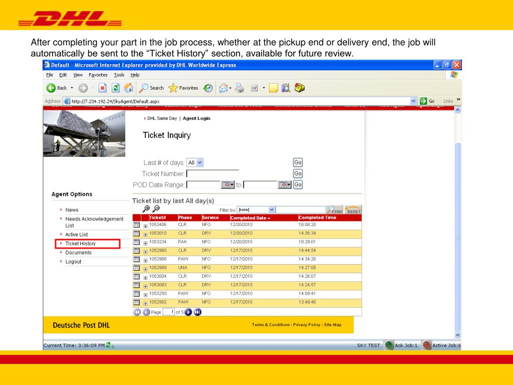Open the Needs Acknowledgement List link
The image size is (513, 385).
point(94,222)
